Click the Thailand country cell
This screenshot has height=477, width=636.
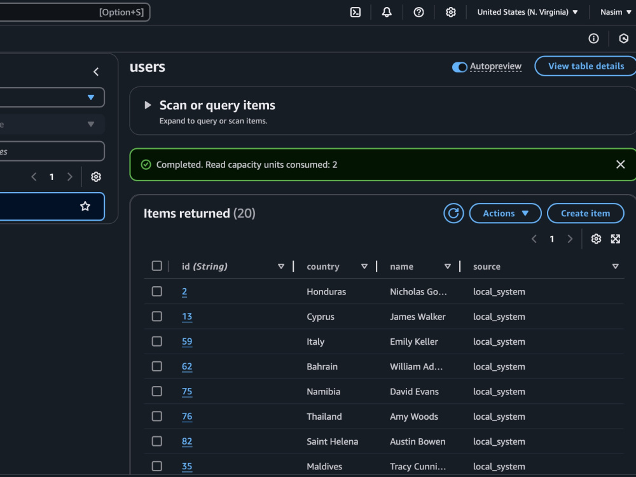[324, 417]
